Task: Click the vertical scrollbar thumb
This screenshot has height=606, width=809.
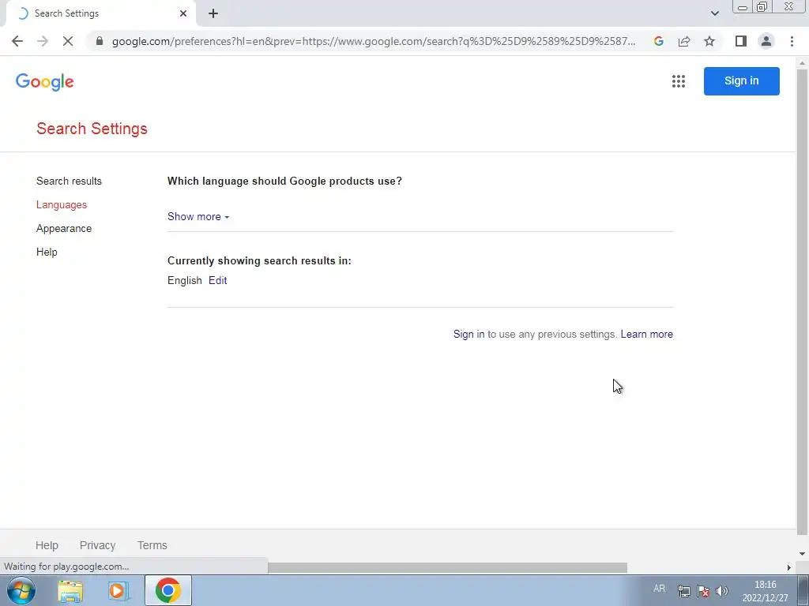Action: point(802,301)
